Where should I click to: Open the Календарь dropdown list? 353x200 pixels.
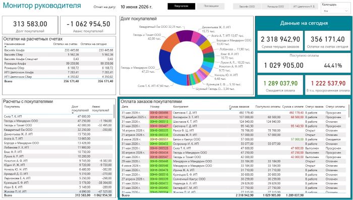tap(335, 11)
